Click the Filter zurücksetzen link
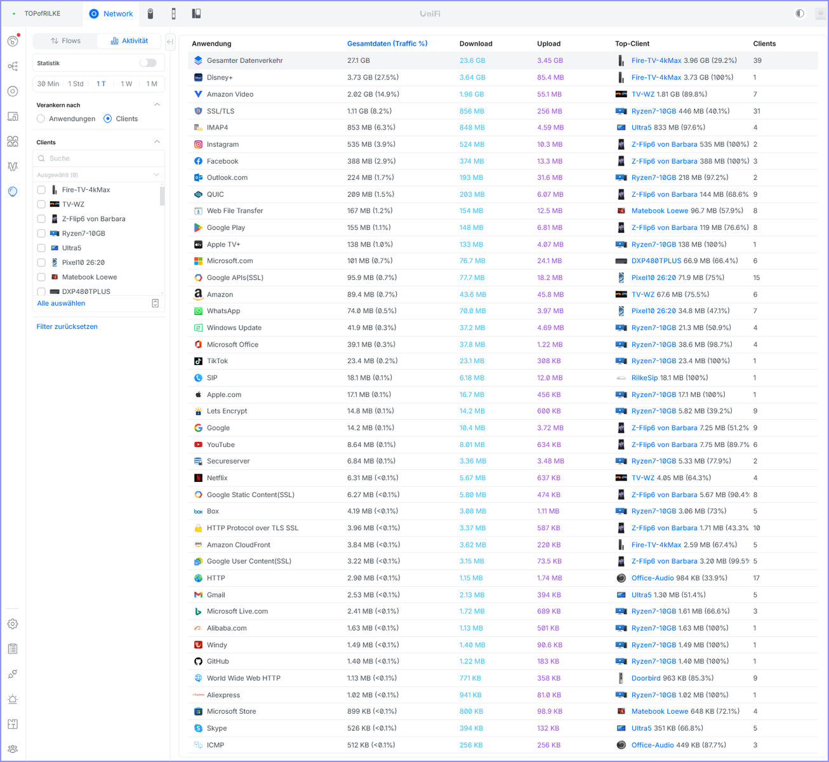 click(x=67, y=326)
